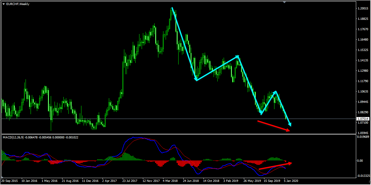Click the 1.20015 price scale value
371x185 pixels.
(363, 8)
